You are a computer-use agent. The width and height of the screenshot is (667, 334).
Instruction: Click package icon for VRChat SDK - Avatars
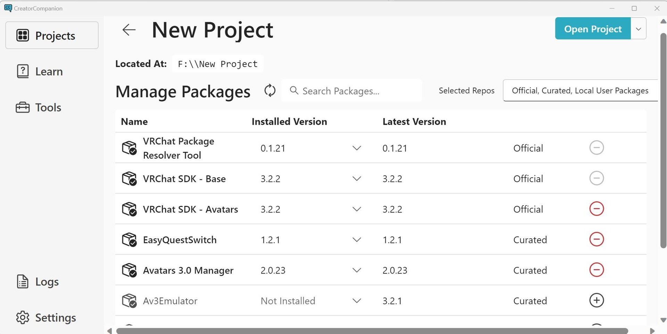129,209
